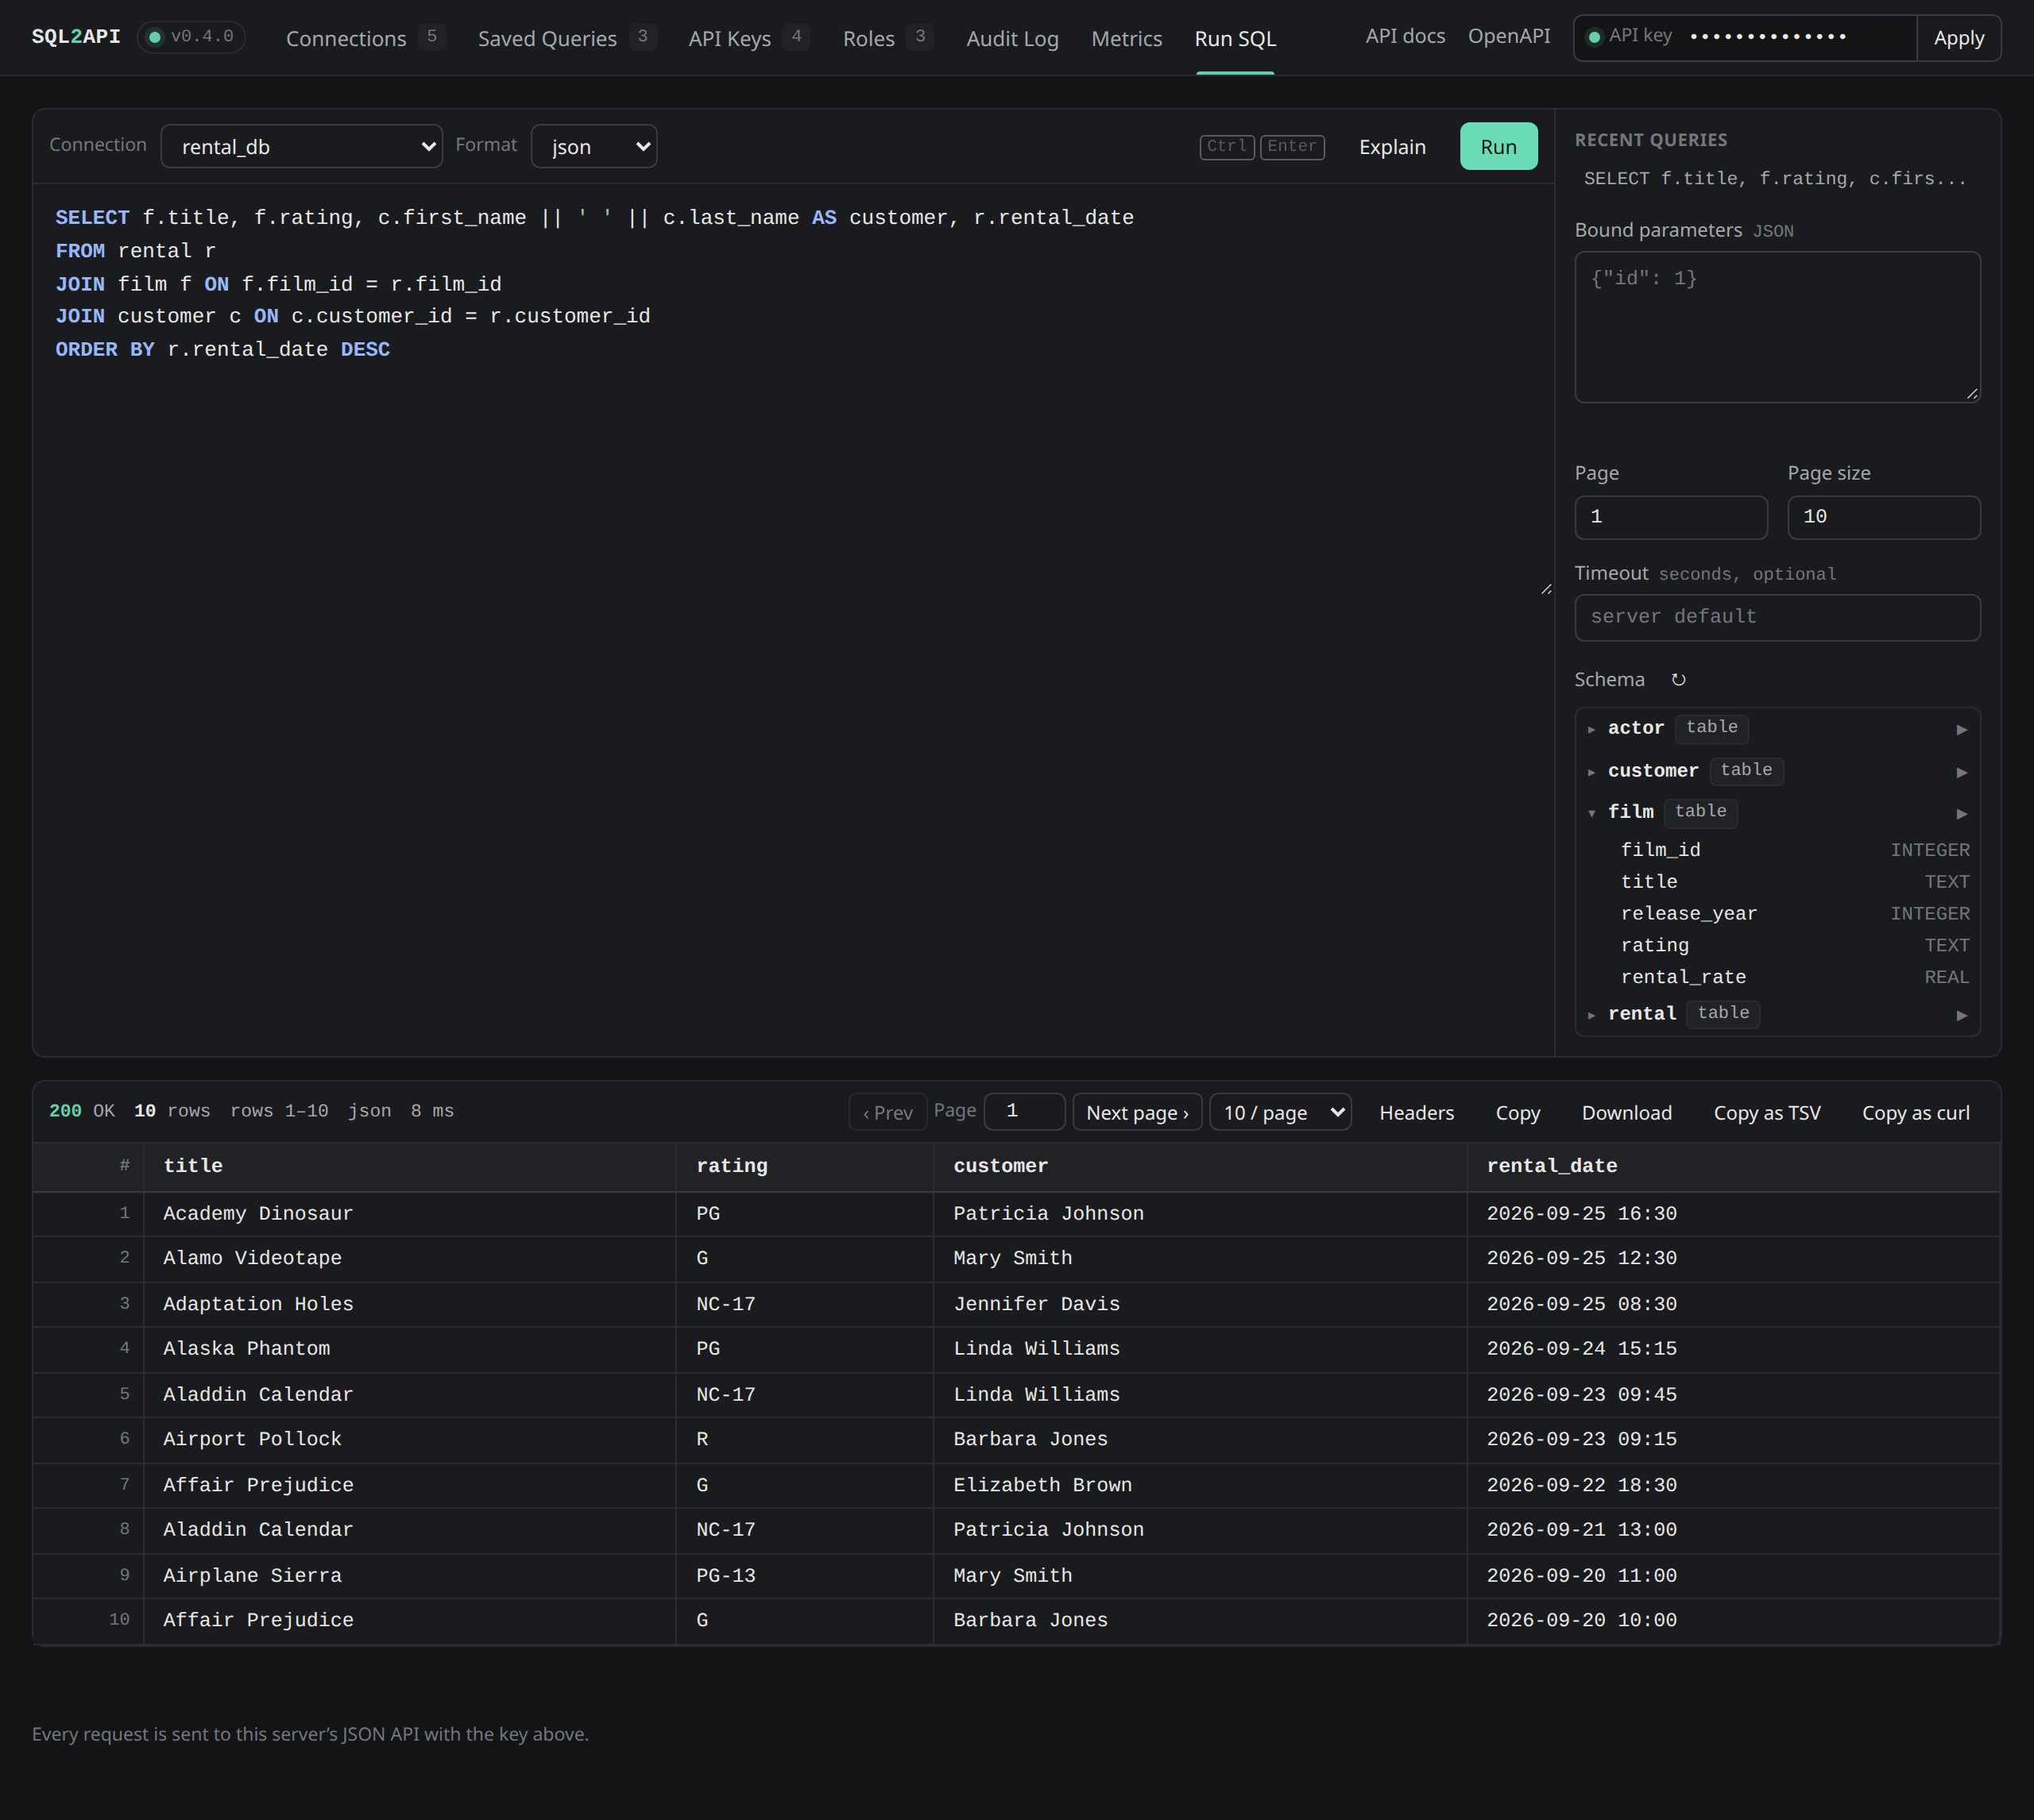Focus the Page size field
The image size is (2034, 1820).
coord(1883,517)
